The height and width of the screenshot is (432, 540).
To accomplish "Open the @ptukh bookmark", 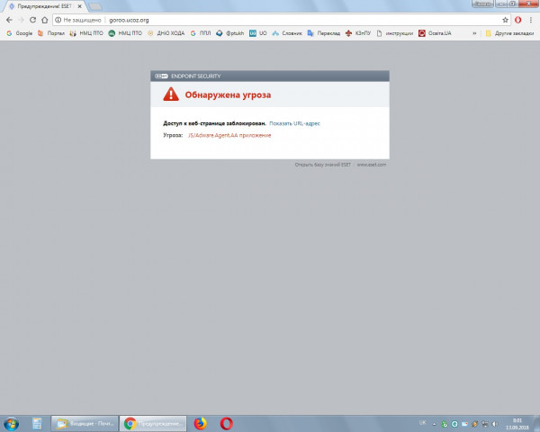I will pos(230,33).
